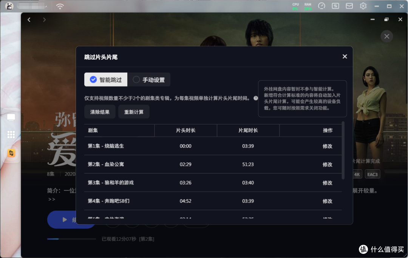The height and width of the screenshot is (258, 408).
Task: Open the settings gear icon
Action: pyautogui.click(x=363, y=6)
